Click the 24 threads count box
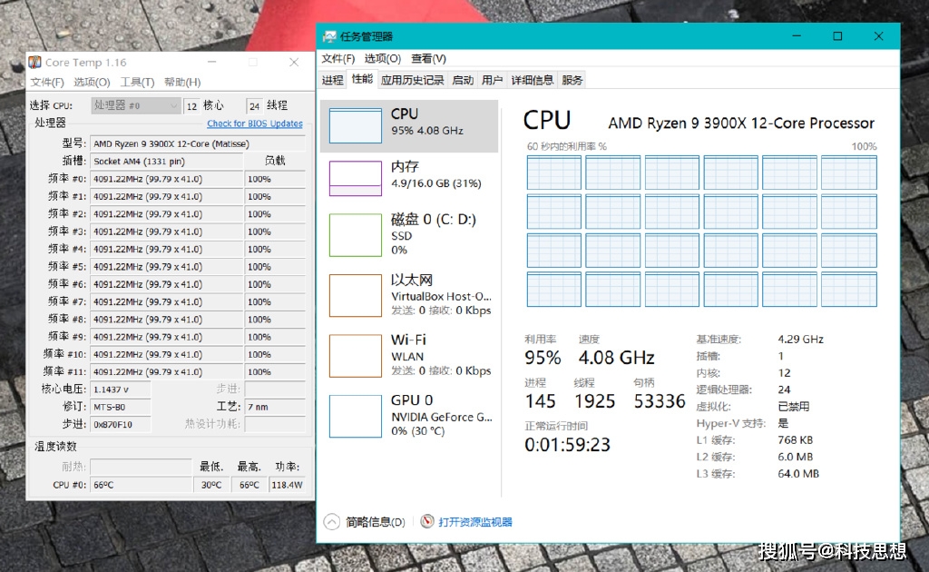The image size is (929, 572). pyautogui.click(x=254, y=106)
